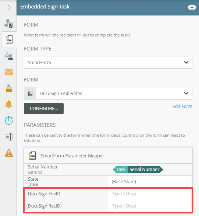199x216 pixels.
Task: Open the Properties text-cursor icon tab
Action: pyautogui.click(x=9, y=137)
